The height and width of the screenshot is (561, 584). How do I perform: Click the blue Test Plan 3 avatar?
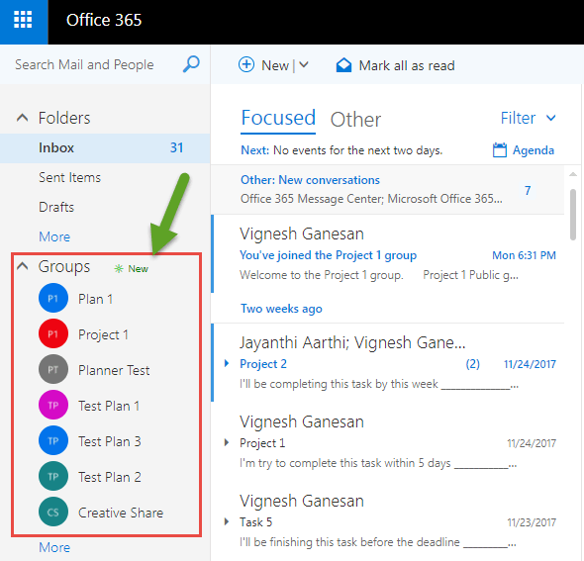(x=53, y=440)
